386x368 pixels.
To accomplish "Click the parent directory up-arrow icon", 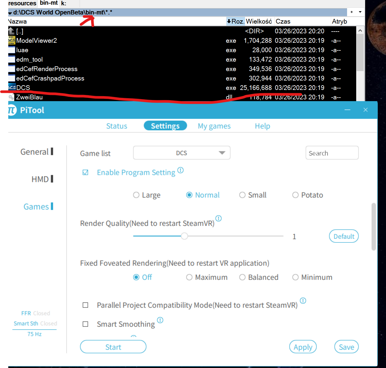I will tap(11, 31).
